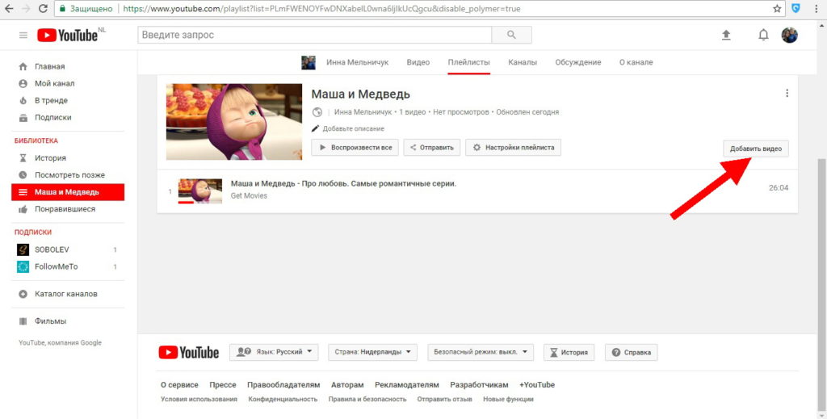This screenshot has height=419, width=827.
Task: Click footer link Прессе
Action: click(x=223, y=385)
